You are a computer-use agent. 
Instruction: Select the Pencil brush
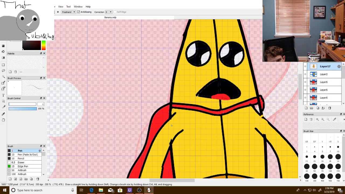click(x=25, y=158)
